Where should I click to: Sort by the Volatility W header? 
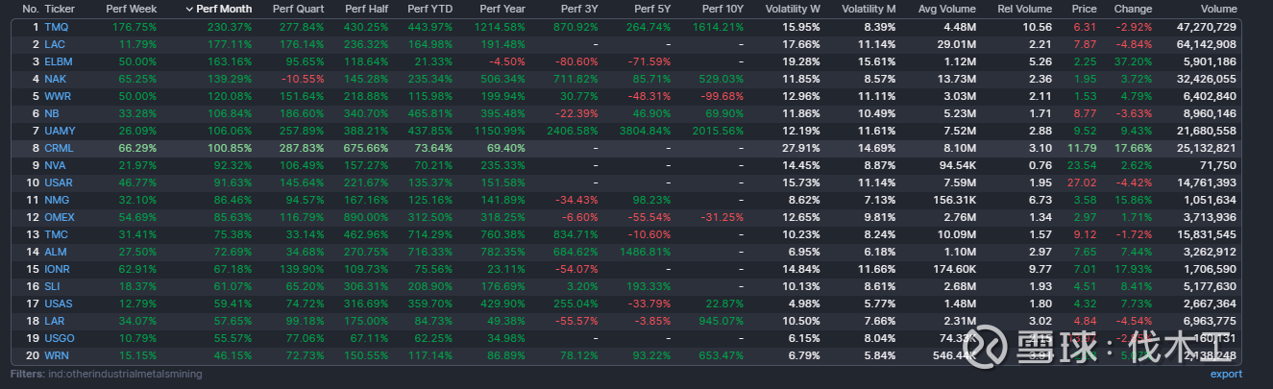[793, 9]
